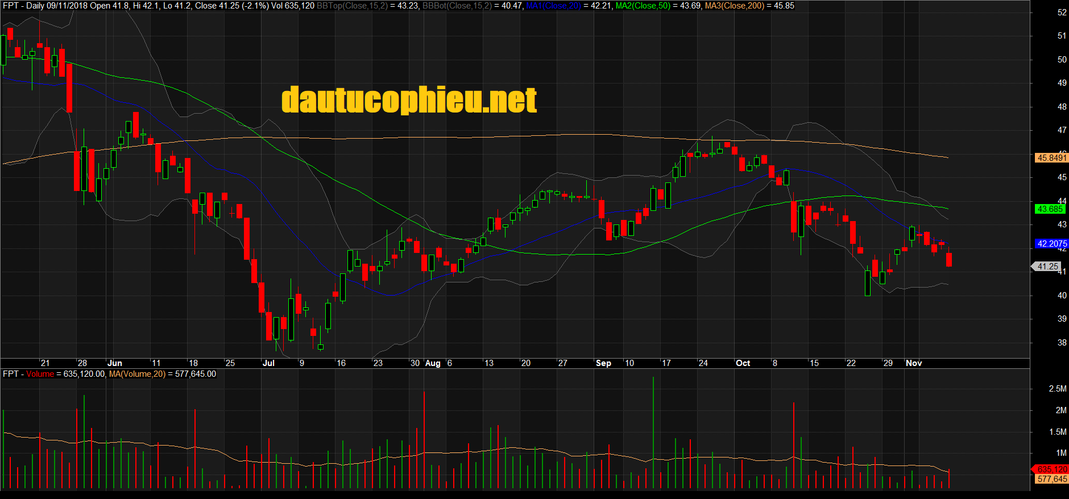
Task: Click the MA(Volume,20) label in lower pane
Action: pos(137,374)
